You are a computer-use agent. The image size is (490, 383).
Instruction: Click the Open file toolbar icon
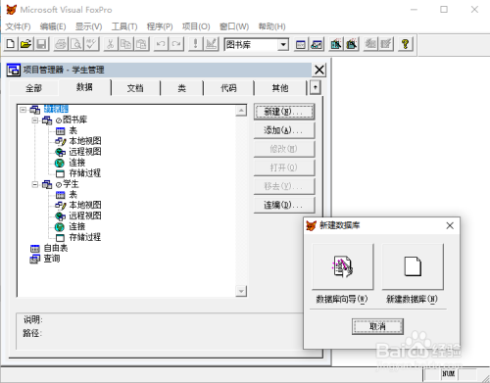coord(26,44)
